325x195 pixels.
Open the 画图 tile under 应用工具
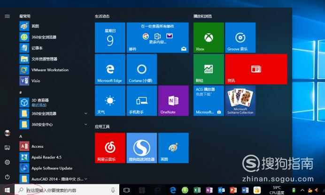tap(173, 148)
